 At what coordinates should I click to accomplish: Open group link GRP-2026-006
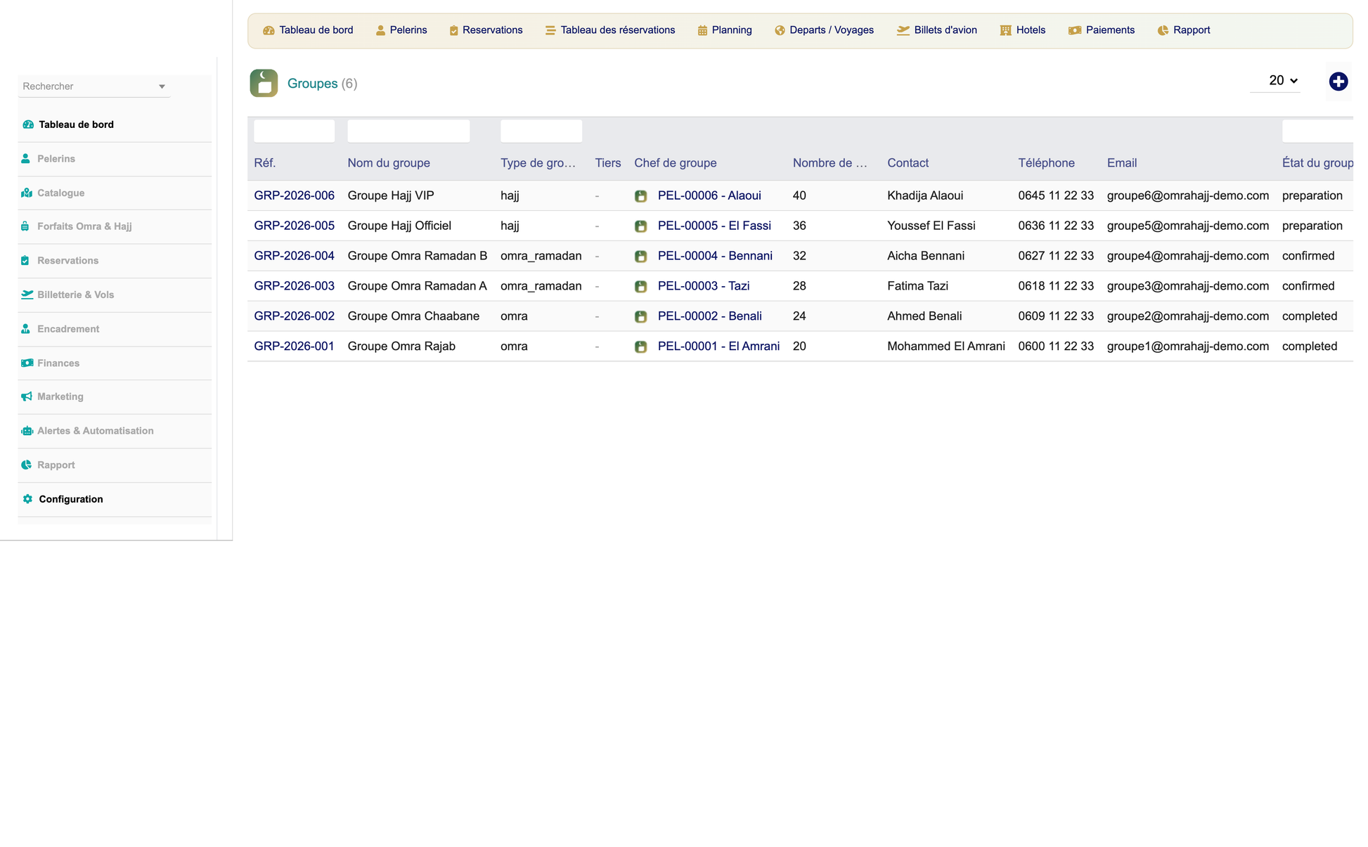(x=294, y=195)
